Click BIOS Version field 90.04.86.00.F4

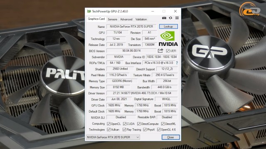131,50
